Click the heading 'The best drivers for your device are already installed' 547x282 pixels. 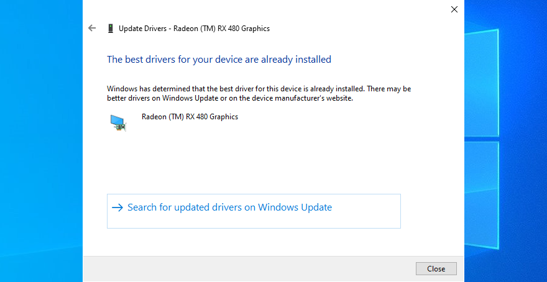(x=219, y=60)
